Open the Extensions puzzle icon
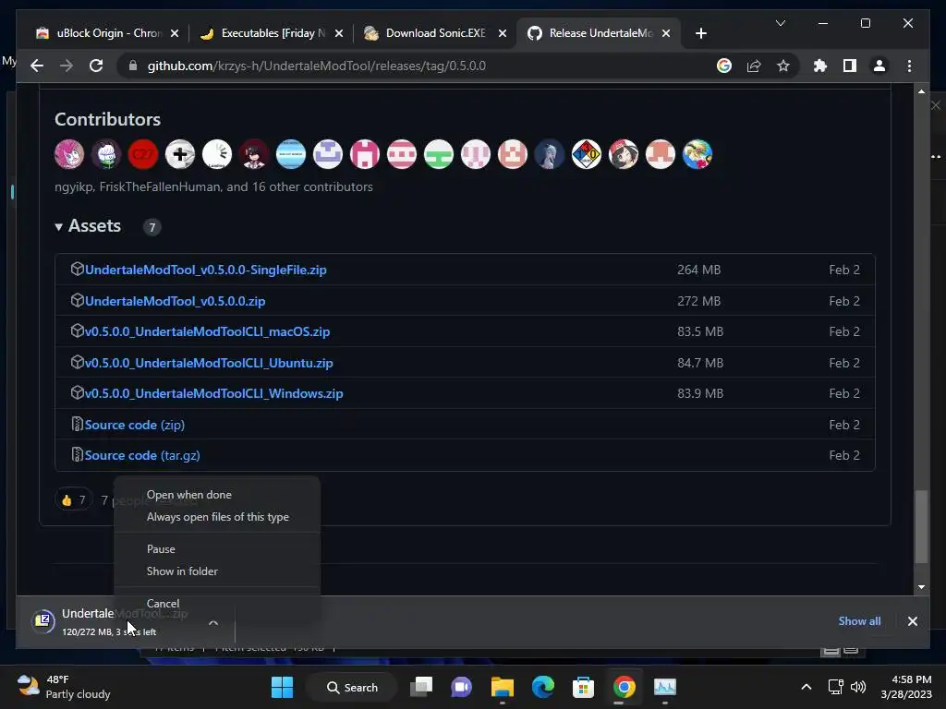 (x=820, y=66)
